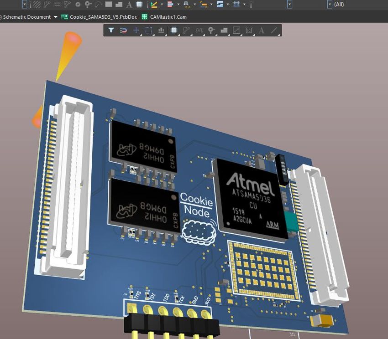Click the hatched stripes icon in top toolbar
Viewport: 388px width, 339px height.
coord(37,4)
